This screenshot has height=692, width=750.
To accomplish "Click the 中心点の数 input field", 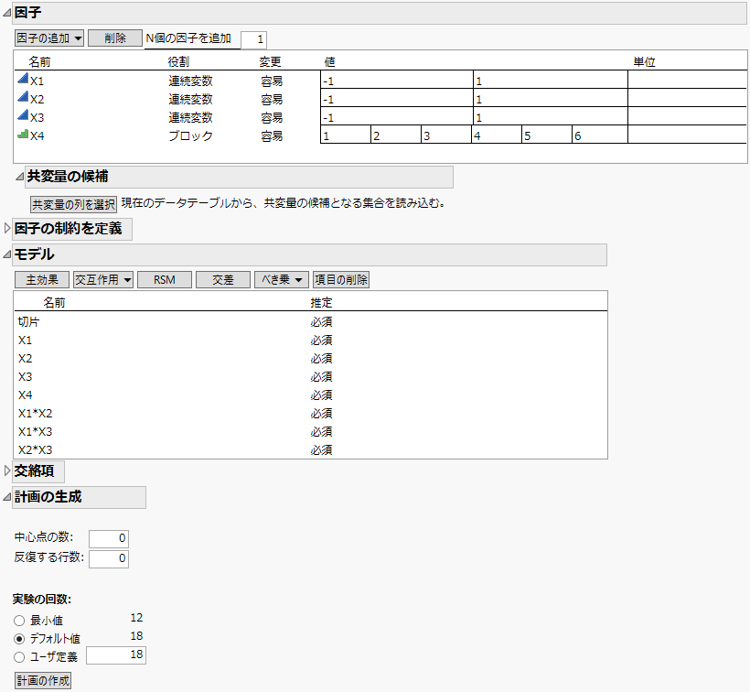I will (x=108, y=538).
